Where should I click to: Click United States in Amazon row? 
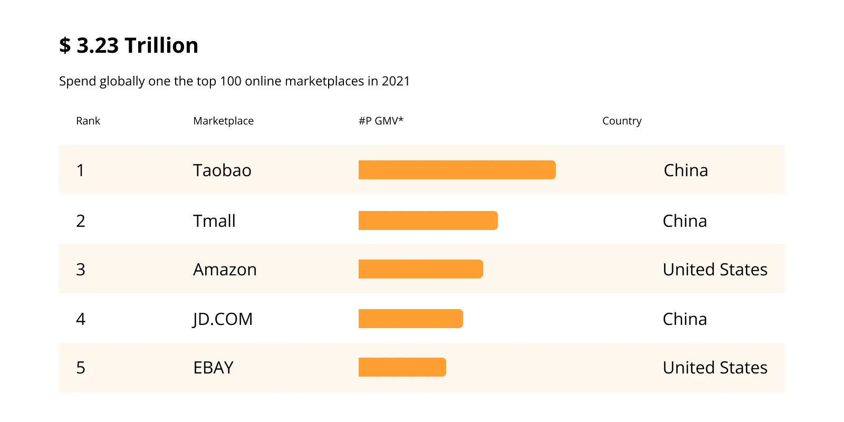click(x=715, y=270)
